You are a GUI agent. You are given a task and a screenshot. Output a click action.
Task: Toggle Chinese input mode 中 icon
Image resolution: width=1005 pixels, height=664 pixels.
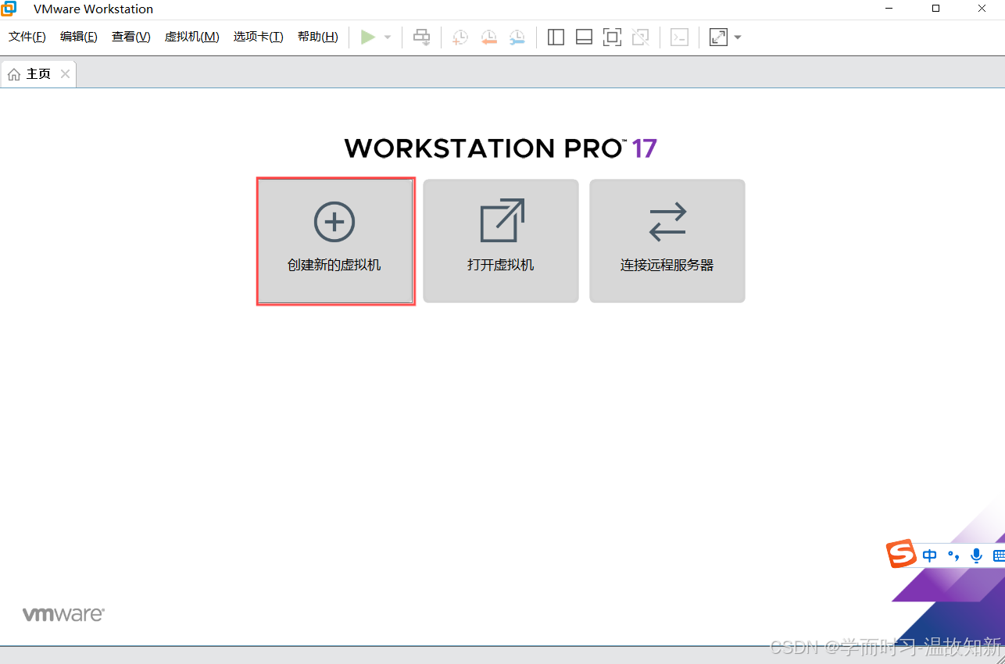[x=929, y=555]
